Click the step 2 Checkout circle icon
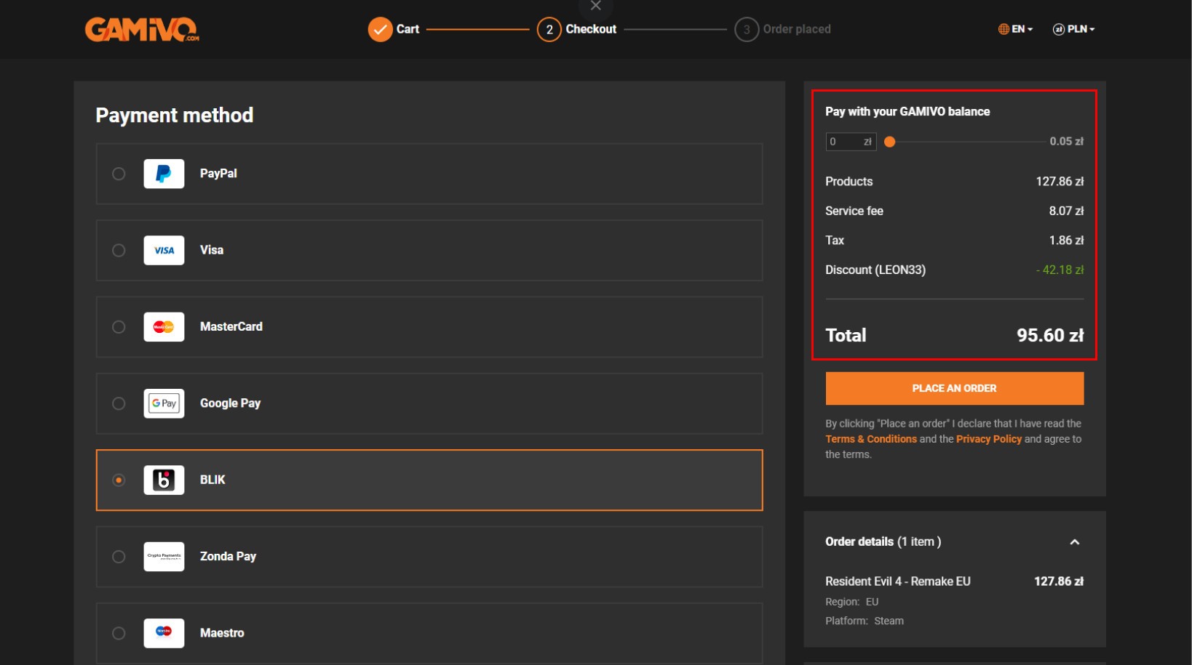The height and width of the screenshot is (665, 1192). 549,30
